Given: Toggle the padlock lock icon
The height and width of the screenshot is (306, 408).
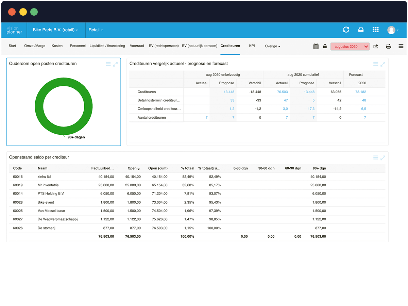Looking at the screenshot, I should click(325, 46).
